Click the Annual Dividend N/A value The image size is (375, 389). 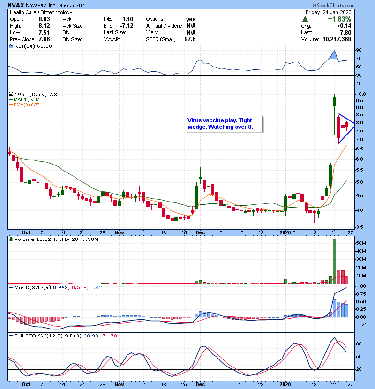point(191,26)
